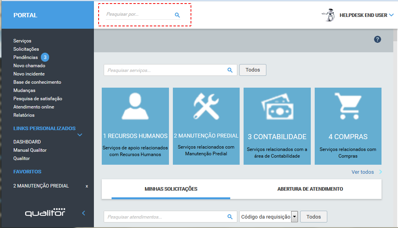Click the magnifier icon in top search bar
Screen dimensions: 398x228
click(x=177, y=15)
